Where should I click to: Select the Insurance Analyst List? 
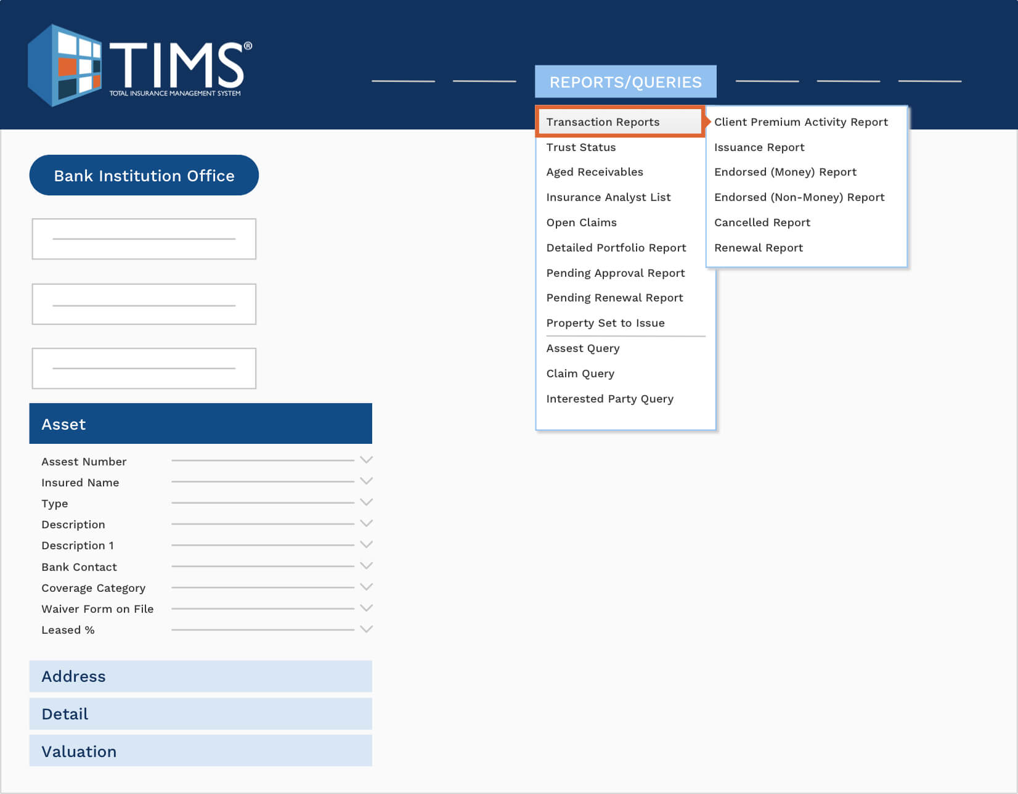pos(608,197)
